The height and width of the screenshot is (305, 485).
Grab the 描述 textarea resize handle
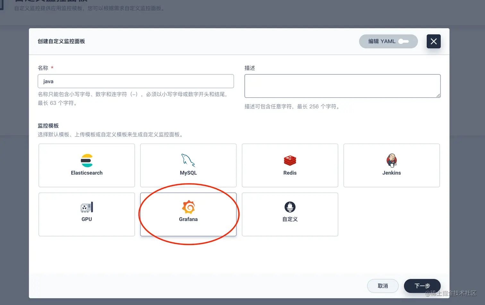point(438,95)
